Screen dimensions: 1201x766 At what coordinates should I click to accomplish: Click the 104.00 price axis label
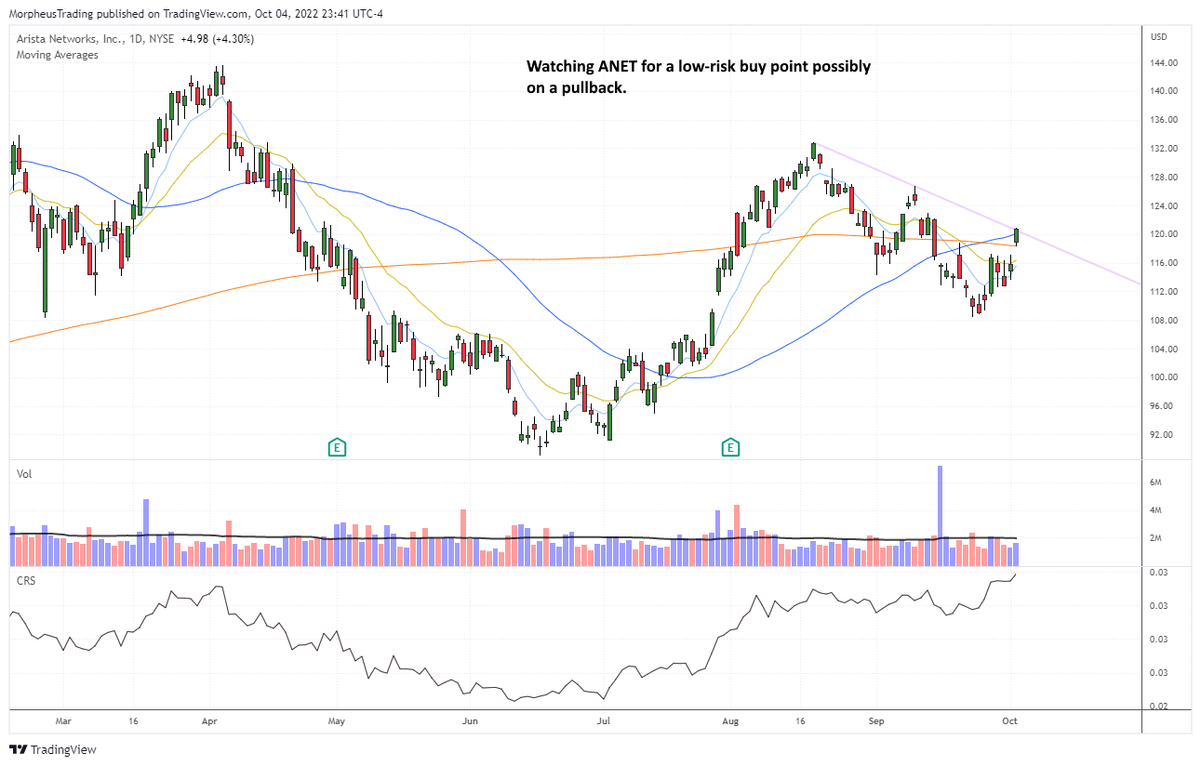tap(1164, 350)
